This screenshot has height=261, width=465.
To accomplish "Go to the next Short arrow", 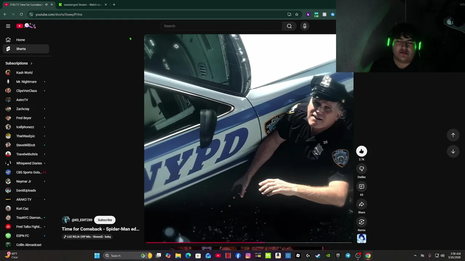I will pyautogui.click(x=453, y=152).
